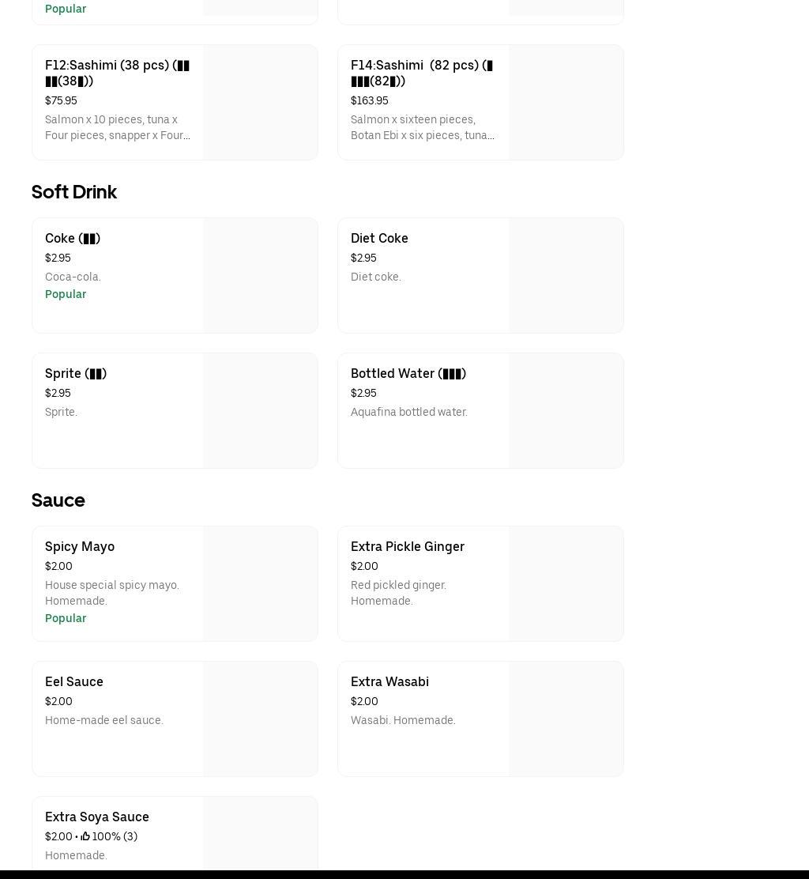809x879 pixels.
Task: Click the Bottled Water image thumbnail
Action: pyautogui.click(x=566, y=410)
